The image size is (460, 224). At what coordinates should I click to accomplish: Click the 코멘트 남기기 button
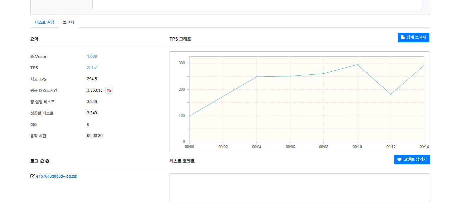pos(412,160)
